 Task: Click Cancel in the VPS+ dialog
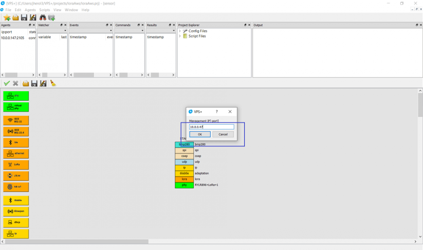223,134
